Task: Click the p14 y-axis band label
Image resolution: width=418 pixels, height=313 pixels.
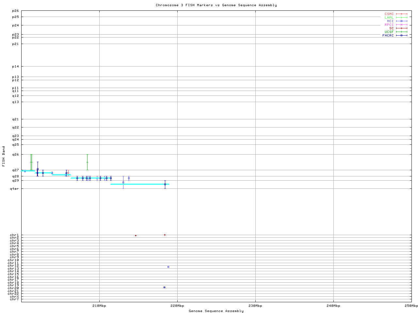Action: [16, 67]
